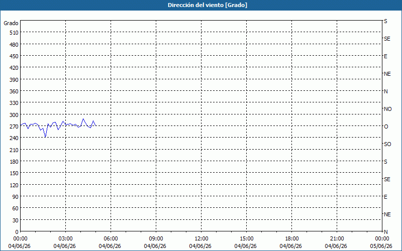Pick the 180 degree axis label
The image size is (402, 251).
pyautogui.click(x=14, y=162)
